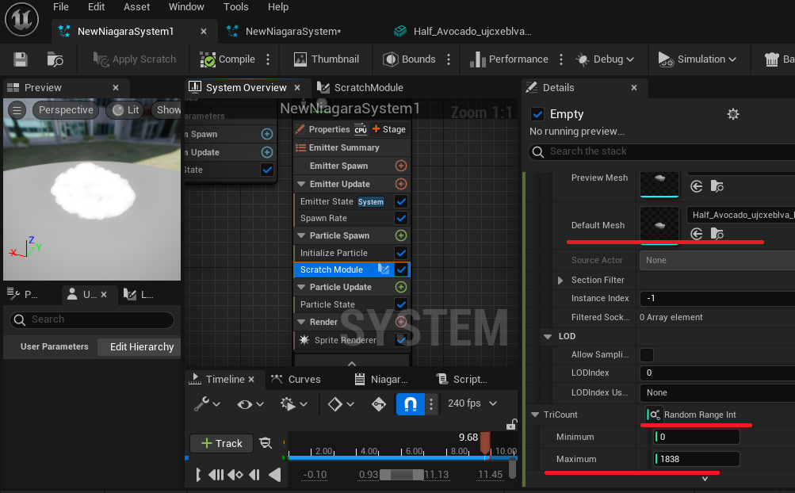Switch to the ScratchModule tab
Image resolution: width=795 pixels, height=493 pixels.
361,88
